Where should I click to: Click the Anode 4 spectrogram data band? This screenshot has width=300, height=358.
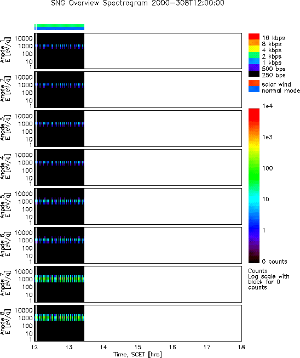coord(60,163)
